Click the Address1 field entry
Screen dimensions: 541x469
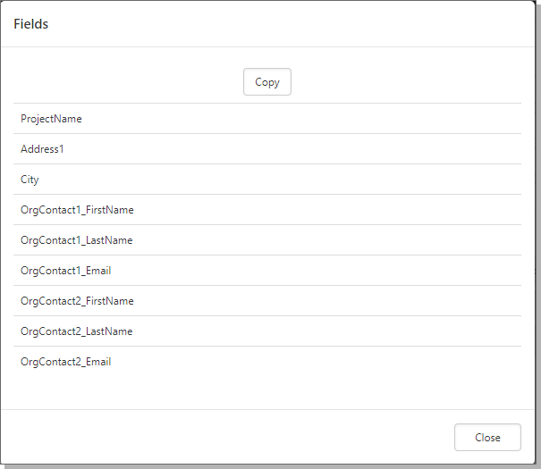[x=43, y=149]
